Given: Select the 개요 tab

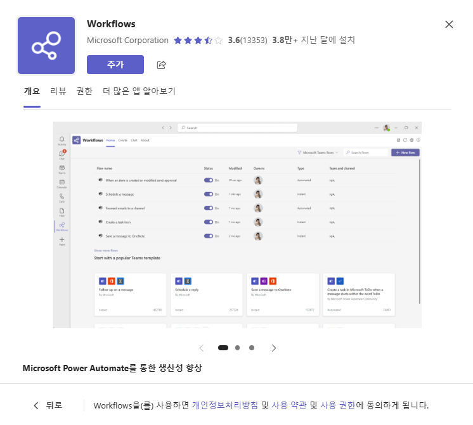Looking at the screenshot, I should click(32, 91).
